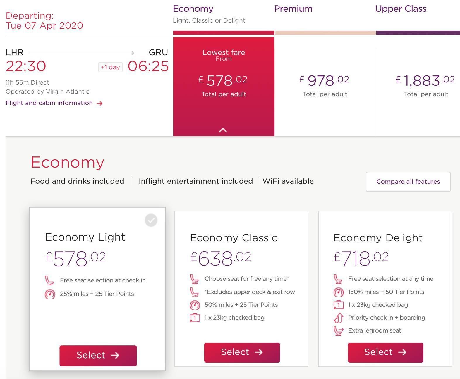Click the priority boarding icon in Economy Delight
This screenshot has width=460, height=379.
pyautogui.click(x=339, y=318)
